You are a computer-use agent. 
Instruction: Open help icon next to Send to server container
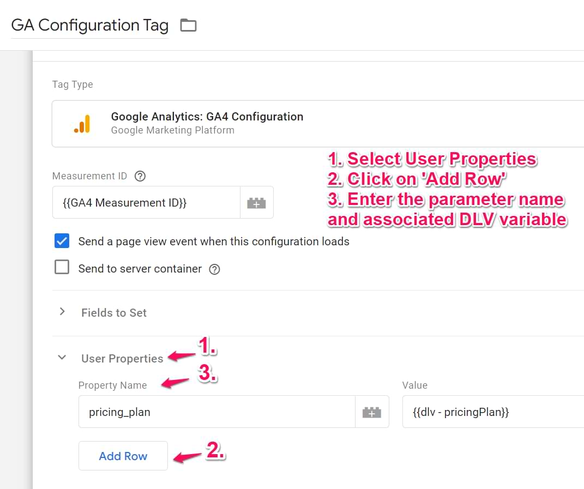pyautogui.click(x=214, y=268)
